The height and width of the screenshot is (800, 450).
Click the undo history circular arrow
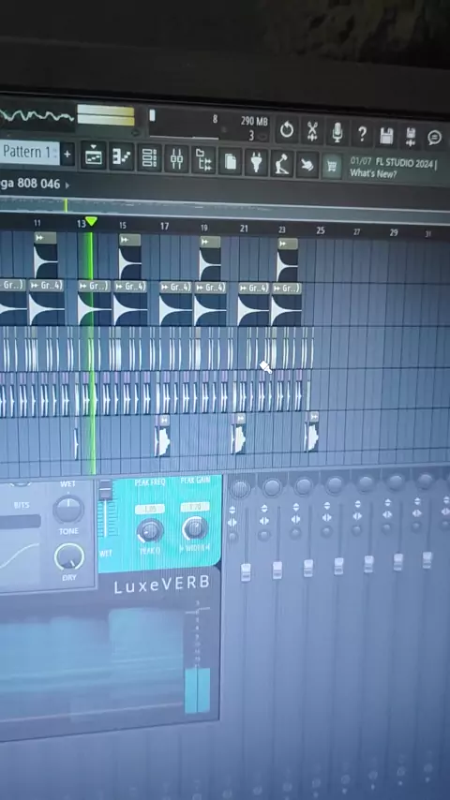(287, 130)
